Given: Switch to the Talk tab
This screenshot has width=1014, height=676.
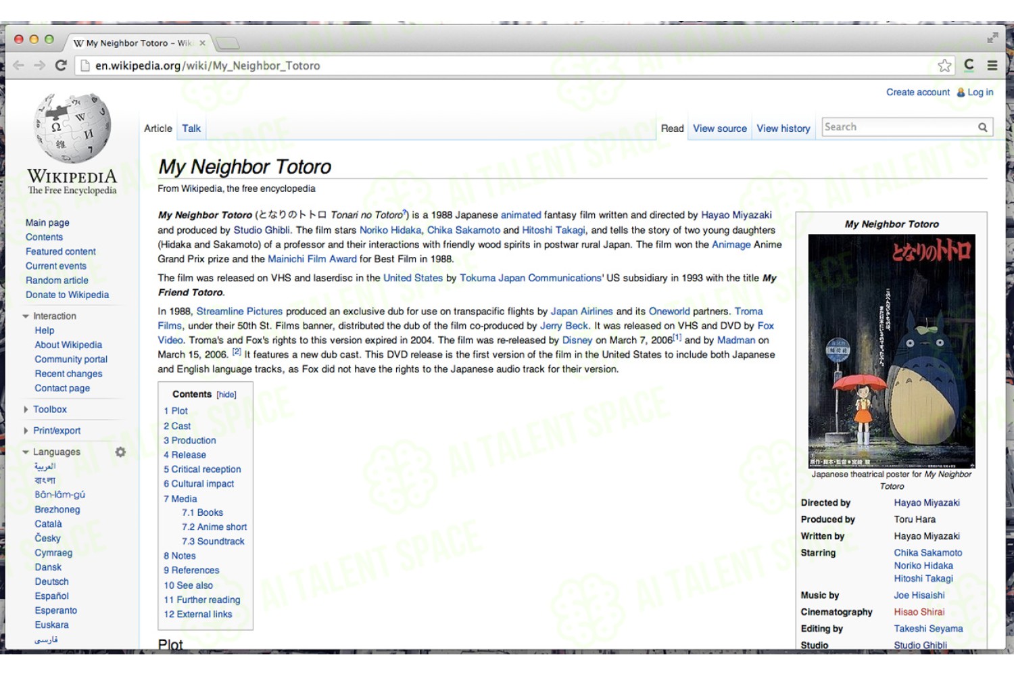Looking at the screenshot, I should (x=191, y=128).
